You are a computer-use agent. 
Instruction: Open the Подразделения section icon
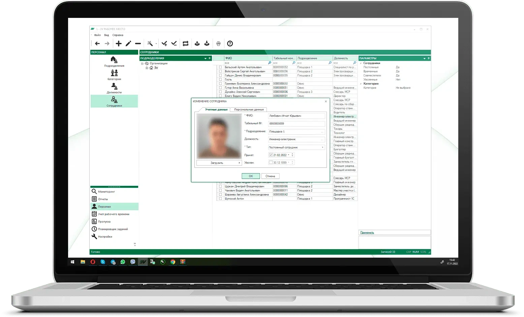click(x=114, y=61)
